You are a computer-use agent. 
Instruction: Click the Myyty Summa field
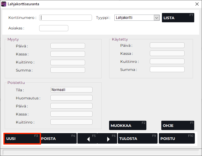click(67, 70)
